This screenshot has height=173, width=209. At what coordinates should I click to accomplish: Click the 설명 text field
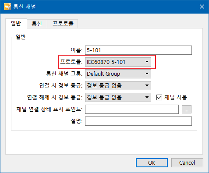point(138,121)
